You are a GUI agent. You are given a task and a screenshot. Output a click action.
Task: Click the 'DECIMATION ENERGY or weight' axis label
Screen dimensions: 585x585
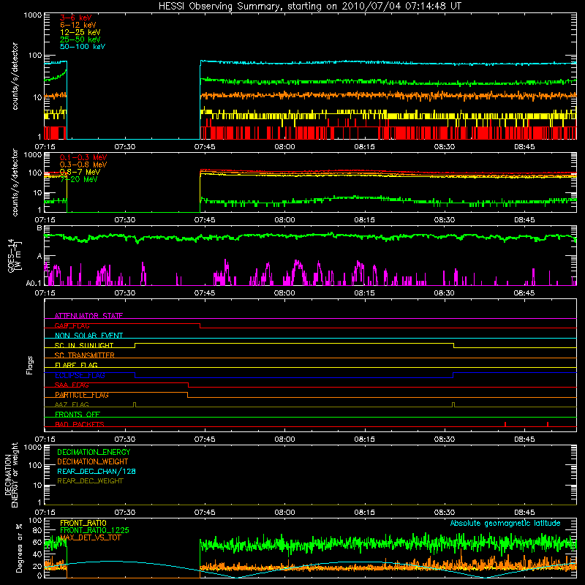point(11,475)
